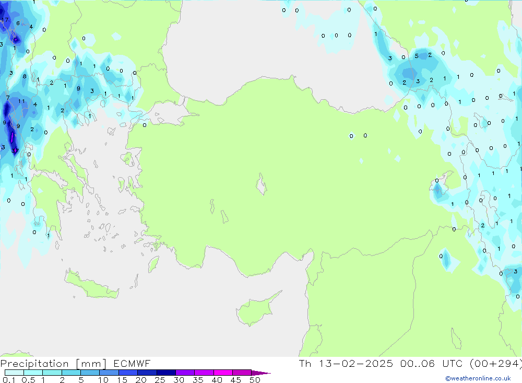Click the '20' legend scale label

tap(141, 380)
